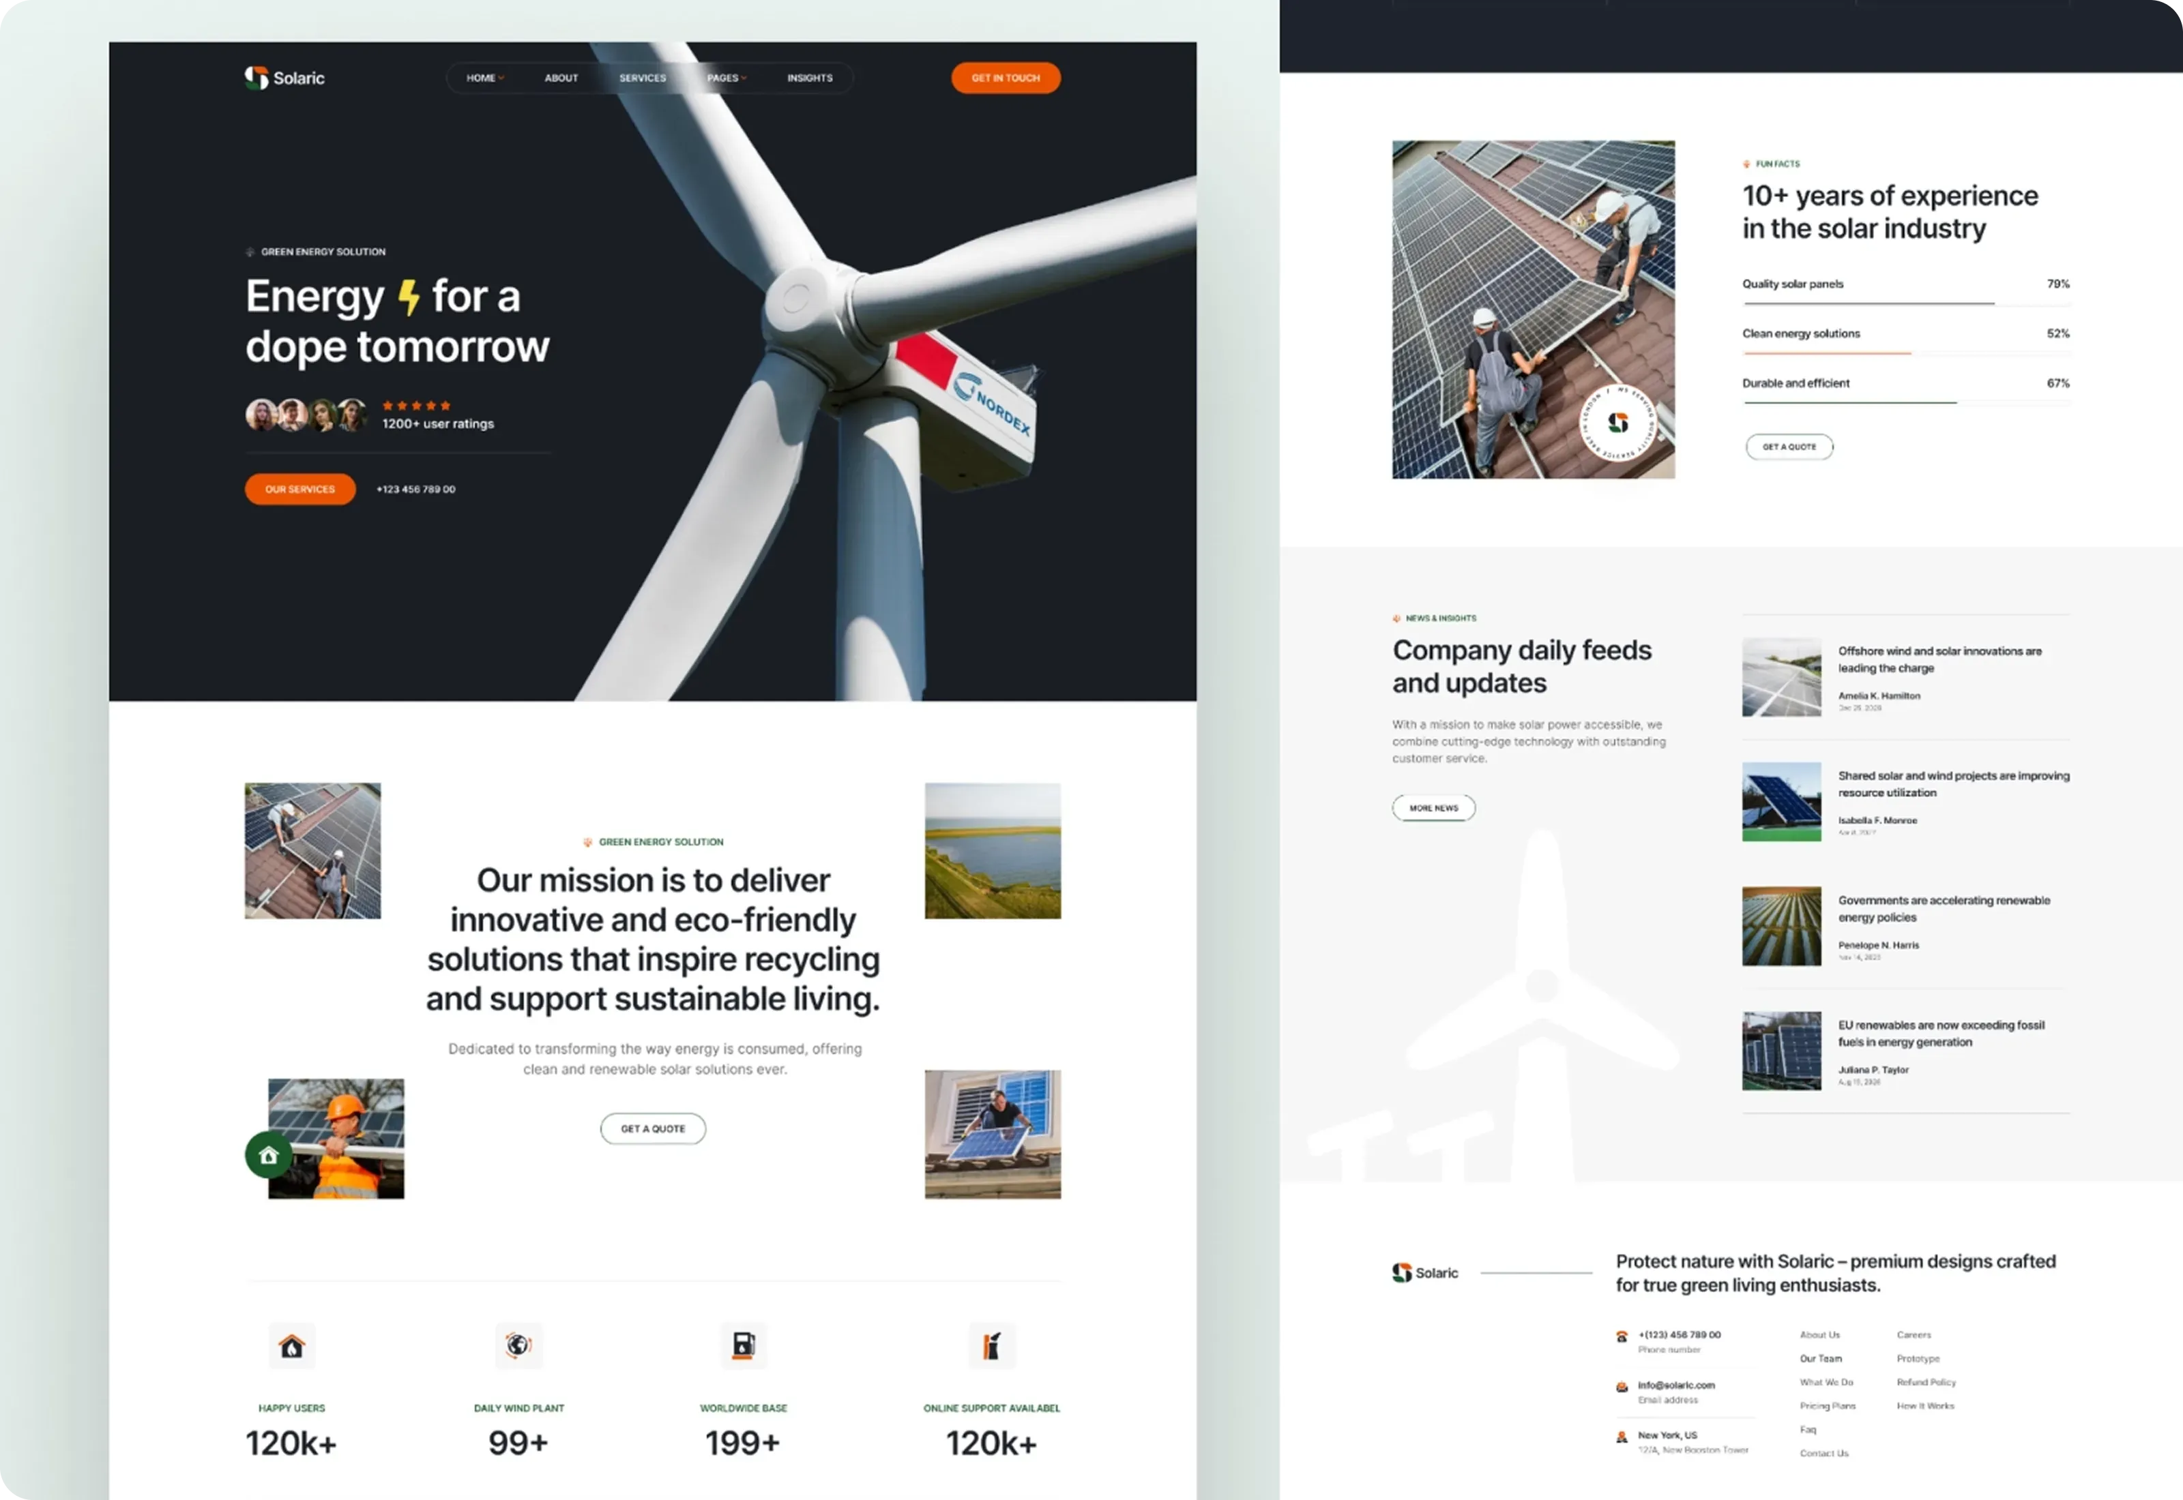Click the News & Insights label icon

click(x=1397, y=618)
